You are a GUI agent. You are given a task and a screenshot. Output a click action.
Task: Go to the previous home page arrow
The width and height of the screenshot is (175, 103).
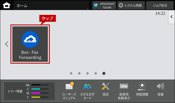coord(7,44)
